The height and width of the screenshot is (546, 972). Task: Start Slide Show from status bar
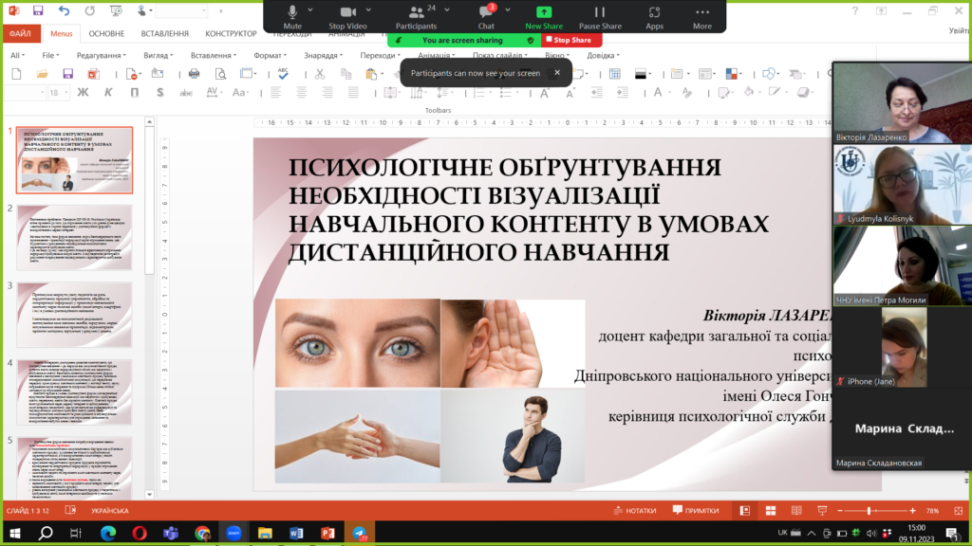pos(822,511)
